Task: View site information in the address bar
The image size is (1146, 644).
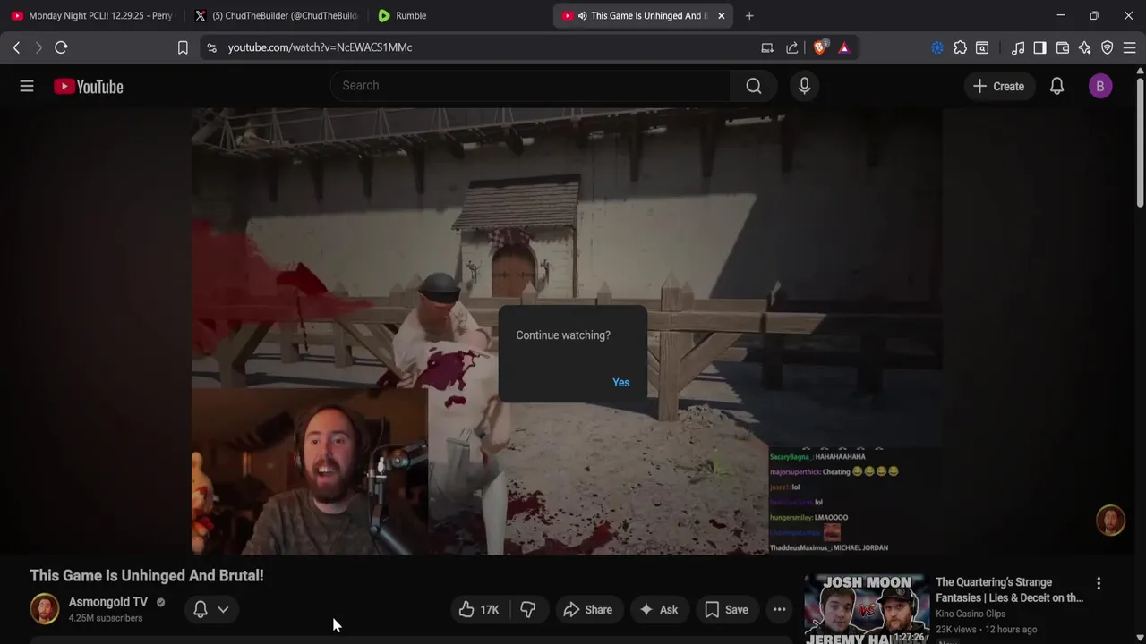Action: [211, 47]
